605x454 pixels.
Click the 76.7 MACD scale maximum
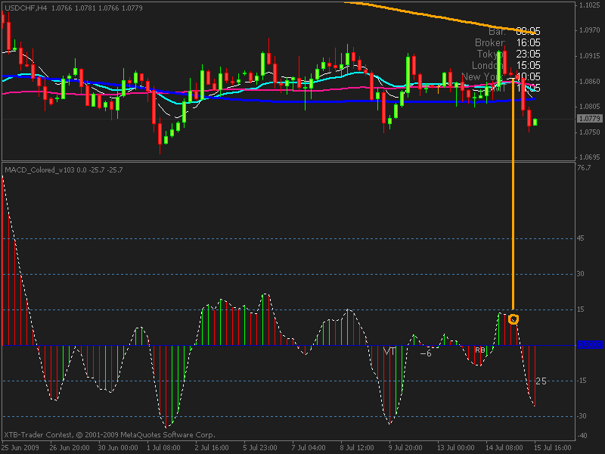[x=584, y=168]
